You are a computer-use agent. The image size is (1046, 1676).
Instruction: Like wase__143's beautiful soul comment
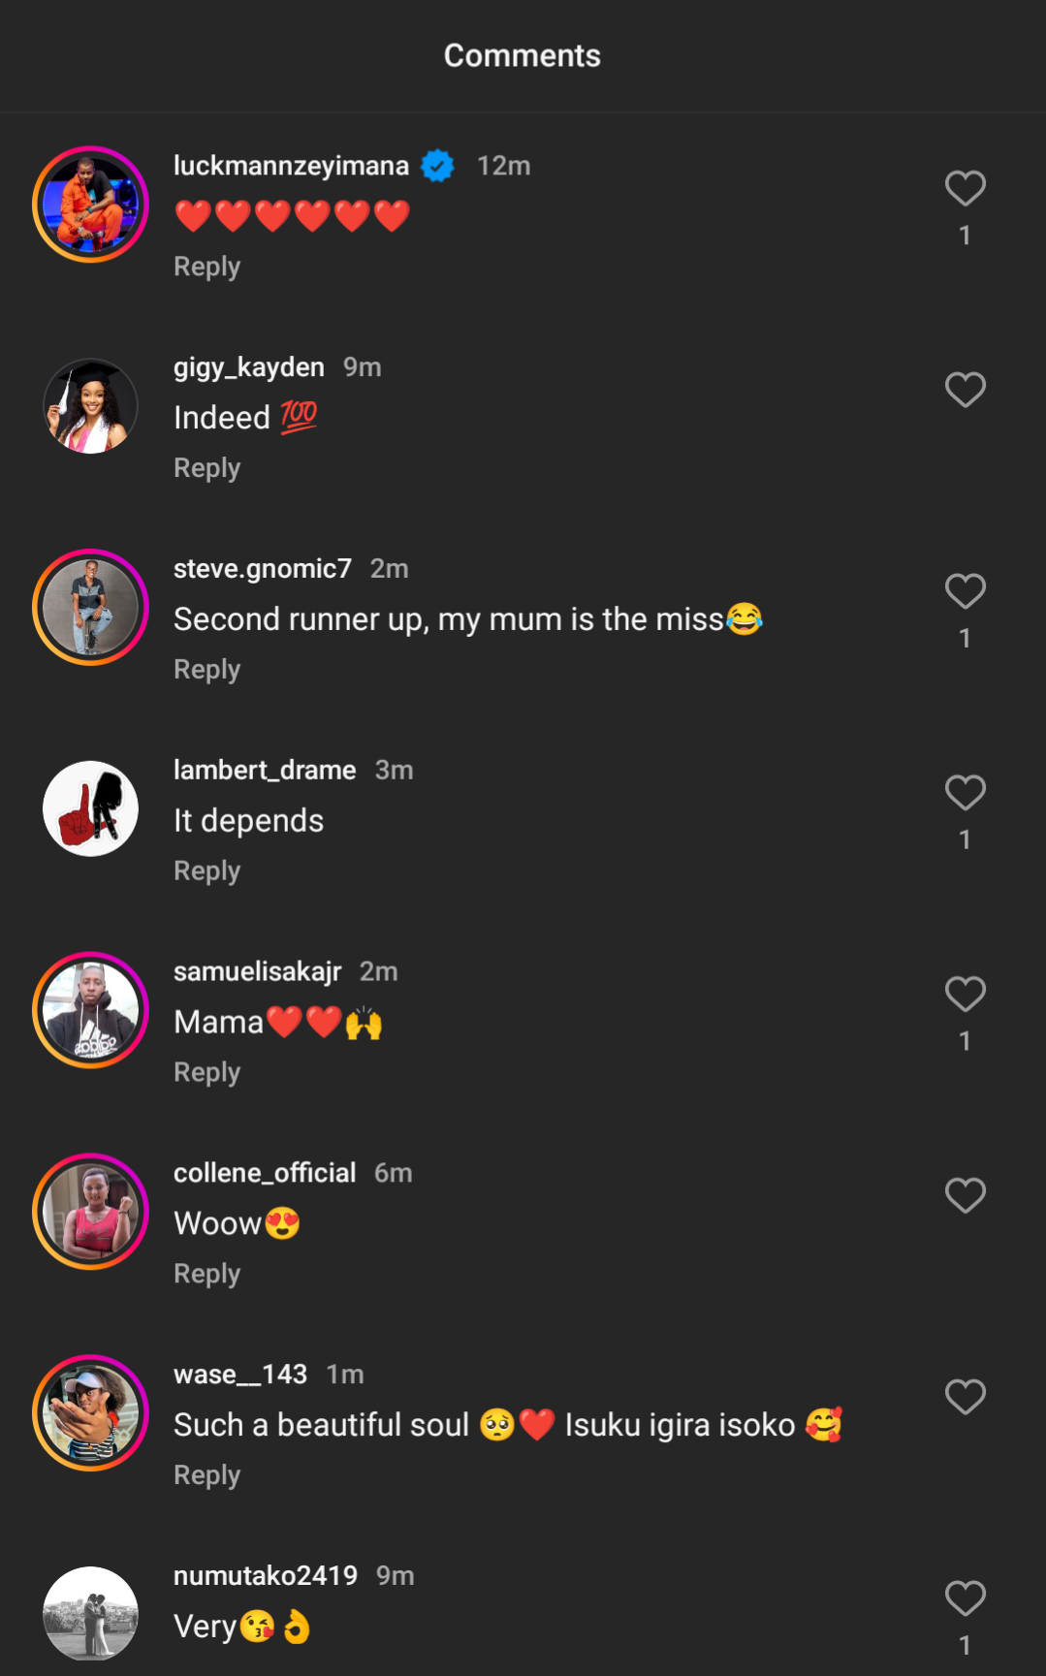point(965,1398)
